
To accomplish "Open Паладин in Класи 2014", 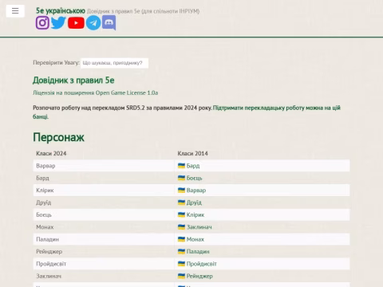I will [x=198, y=251].
